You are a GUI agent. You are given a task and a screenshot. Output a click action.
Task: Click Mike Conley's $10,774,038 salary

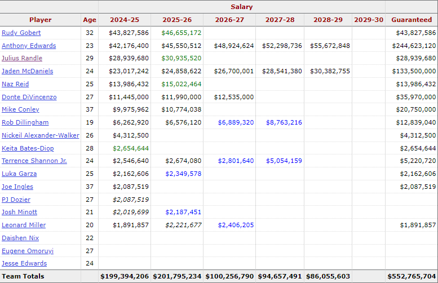coord(182,109)
